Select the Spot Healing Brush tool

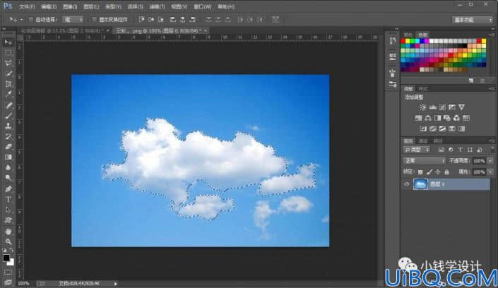[x=8, y=105]
